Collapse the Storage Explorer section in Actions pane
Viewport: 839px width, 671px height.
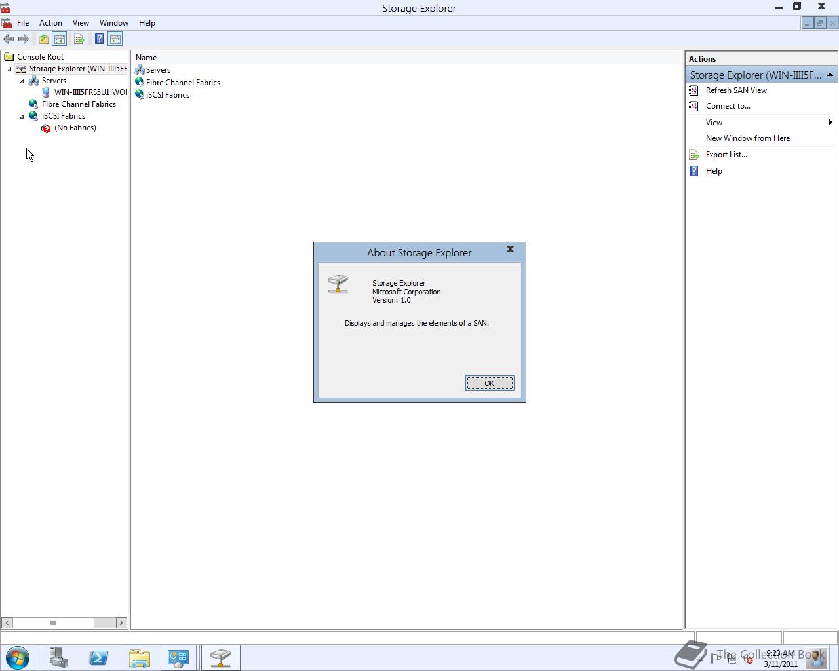830,75
